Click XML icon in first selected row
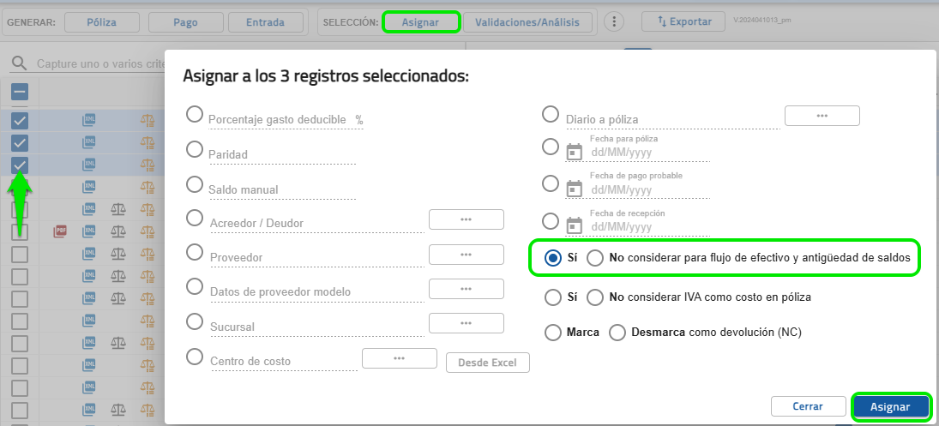The image size is (939, 426). pos(89,120)
